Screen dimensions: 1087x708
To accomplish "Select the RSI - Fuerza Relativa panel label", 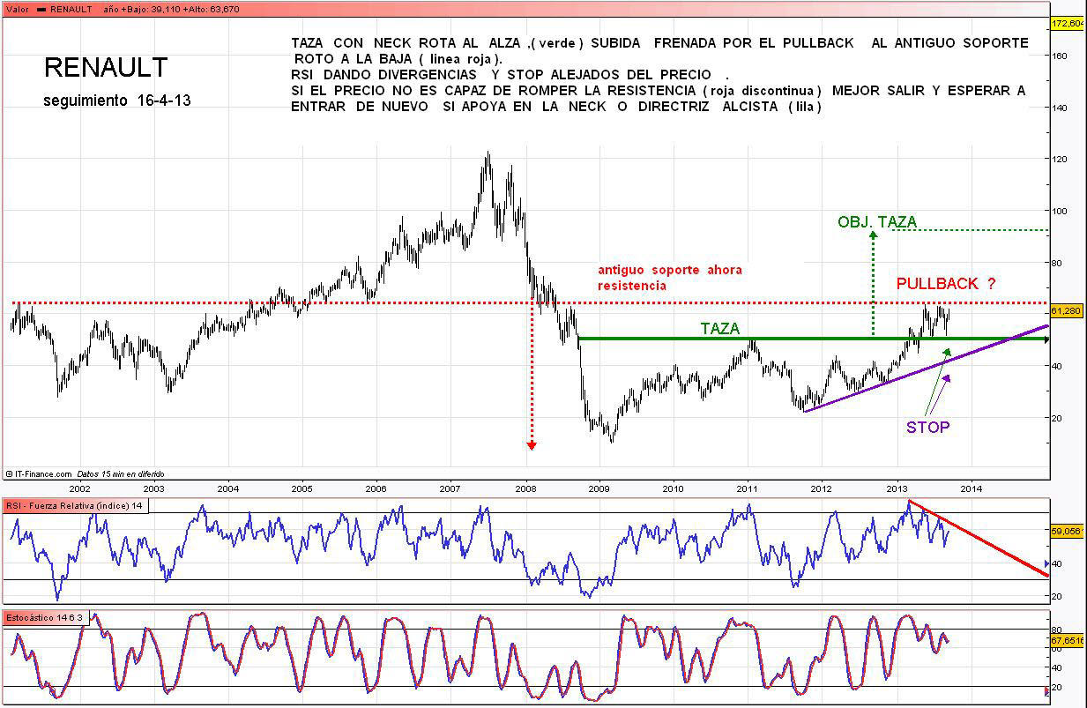I will 74,505.
